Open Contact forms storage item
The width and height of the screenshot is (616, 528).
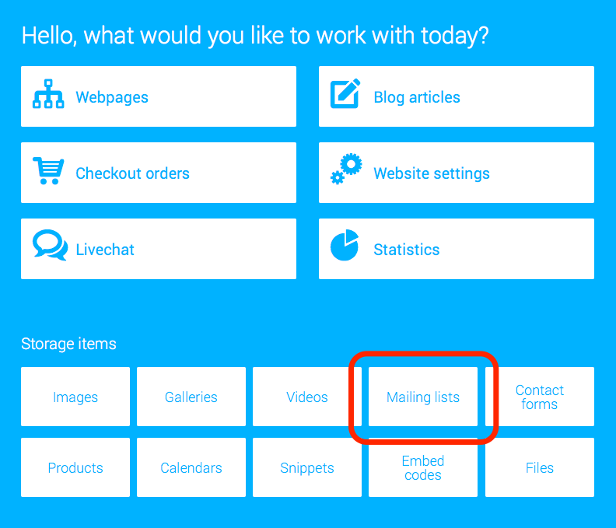coord(540,397)
